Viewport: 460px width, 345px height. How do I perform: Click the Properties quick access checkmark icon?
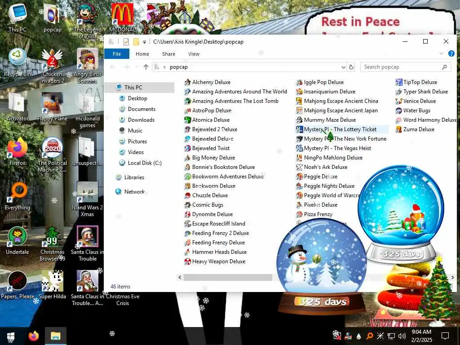coord(126,42)
